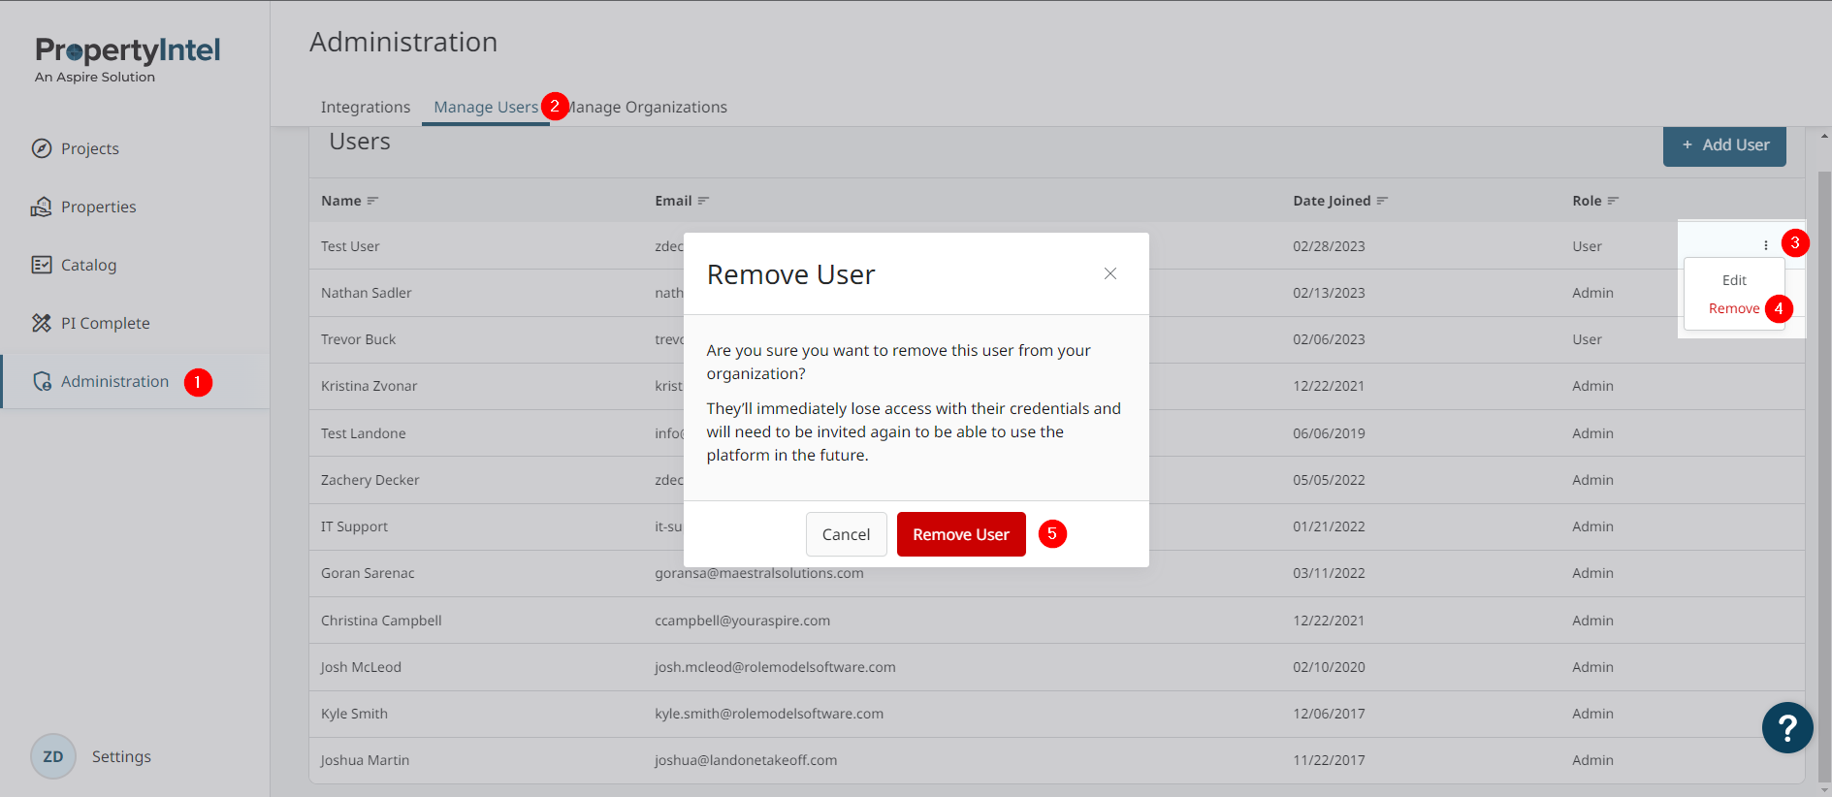The height and width of the screenshot is (797, 1832).
Task: Select the Trevor Buck row
Action: click(x=1057, y=339)
